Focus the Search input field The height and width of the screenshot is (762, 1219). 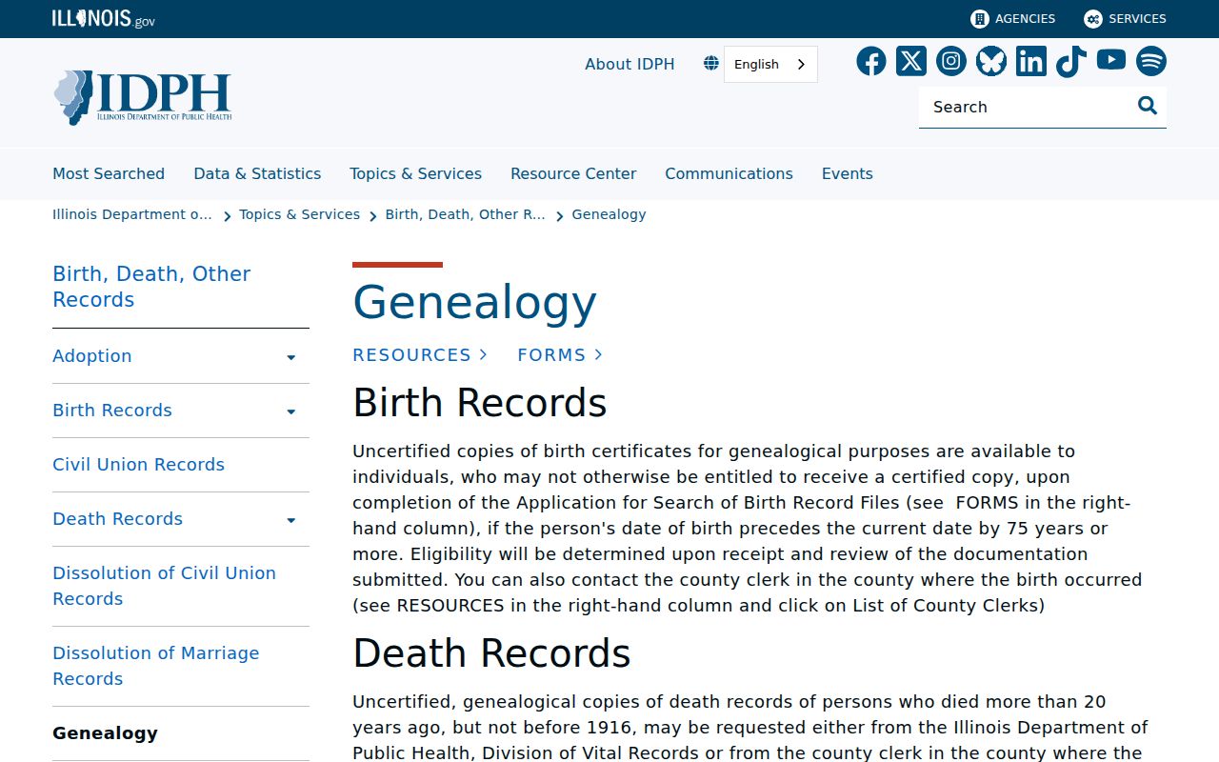point(1029,107)
